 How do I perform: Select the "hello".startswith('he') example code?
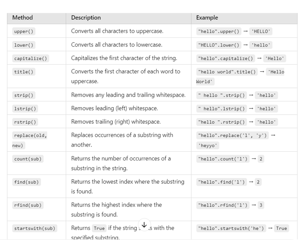pyautogui.click(x=231, y=229)
